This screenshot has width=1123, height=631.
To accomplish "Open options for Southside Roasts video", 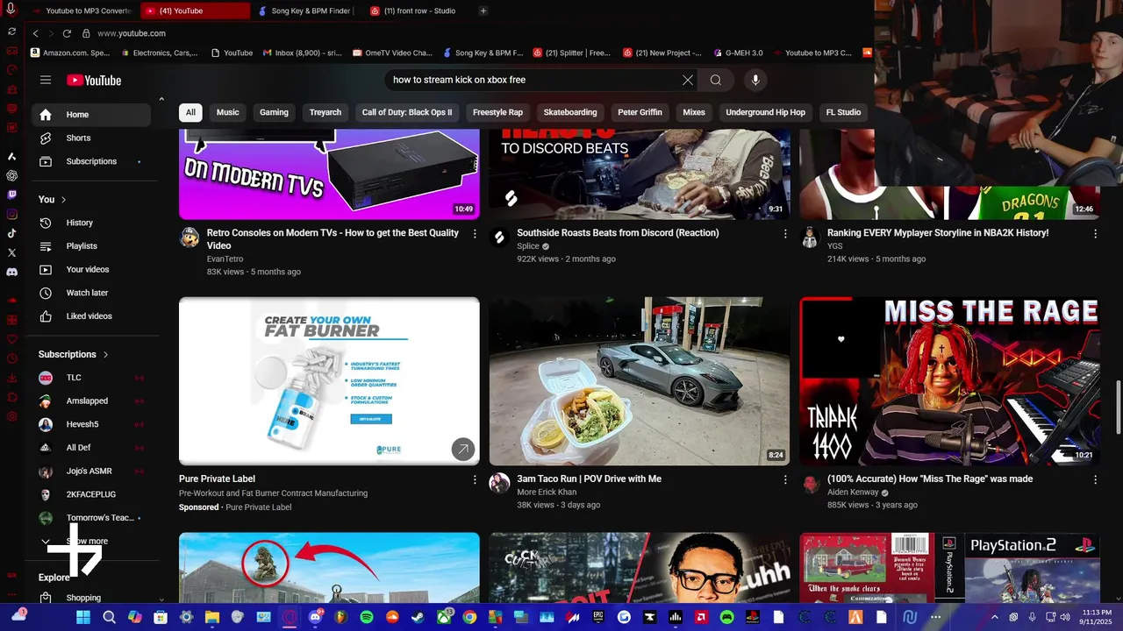I will point(785,234).
